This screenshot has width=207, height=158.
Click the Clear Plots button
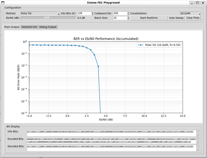tap(193, 18)
